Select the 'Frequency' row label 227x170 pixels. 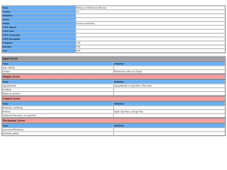pyautogui.click(x=39, y=43)
